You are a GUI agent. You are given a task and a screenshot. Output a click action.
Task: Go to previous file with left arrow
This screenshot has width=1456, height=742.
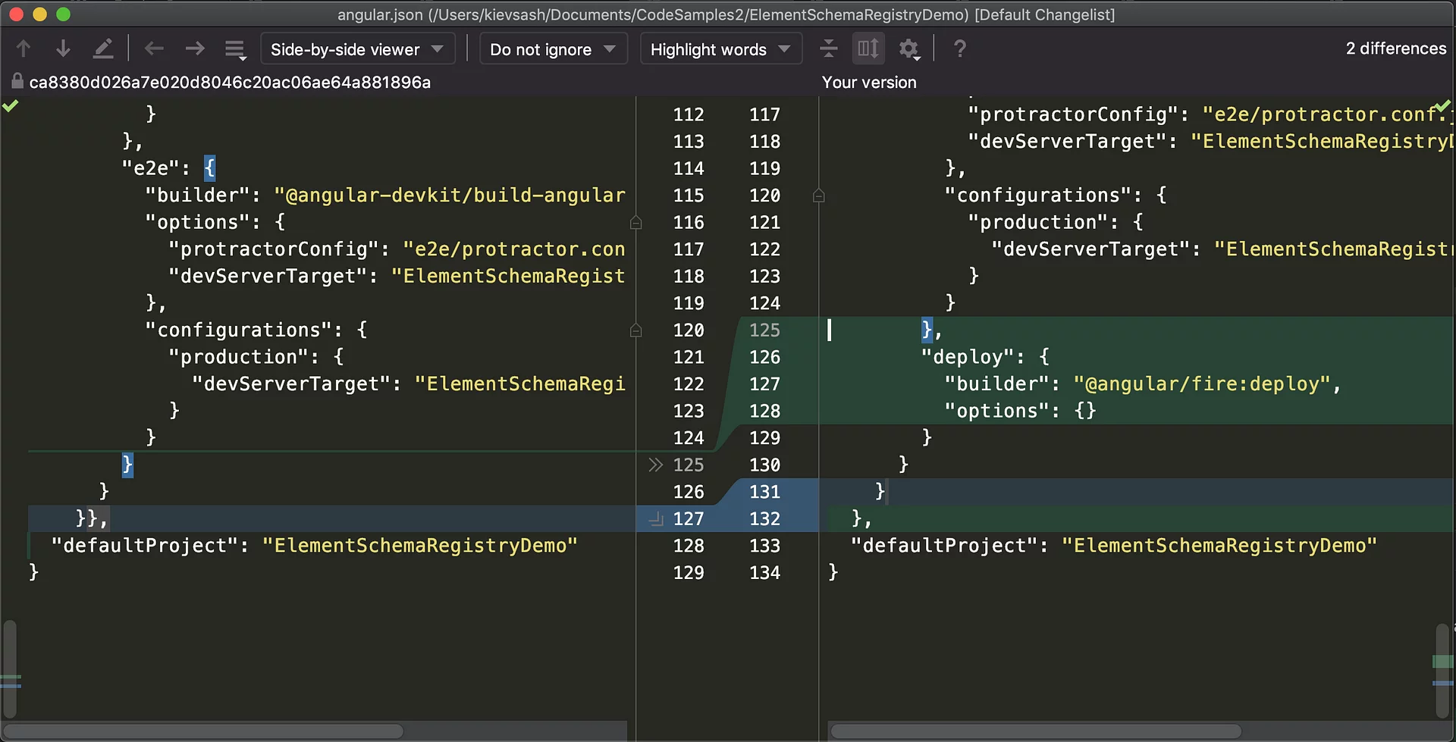click(154, 49)
